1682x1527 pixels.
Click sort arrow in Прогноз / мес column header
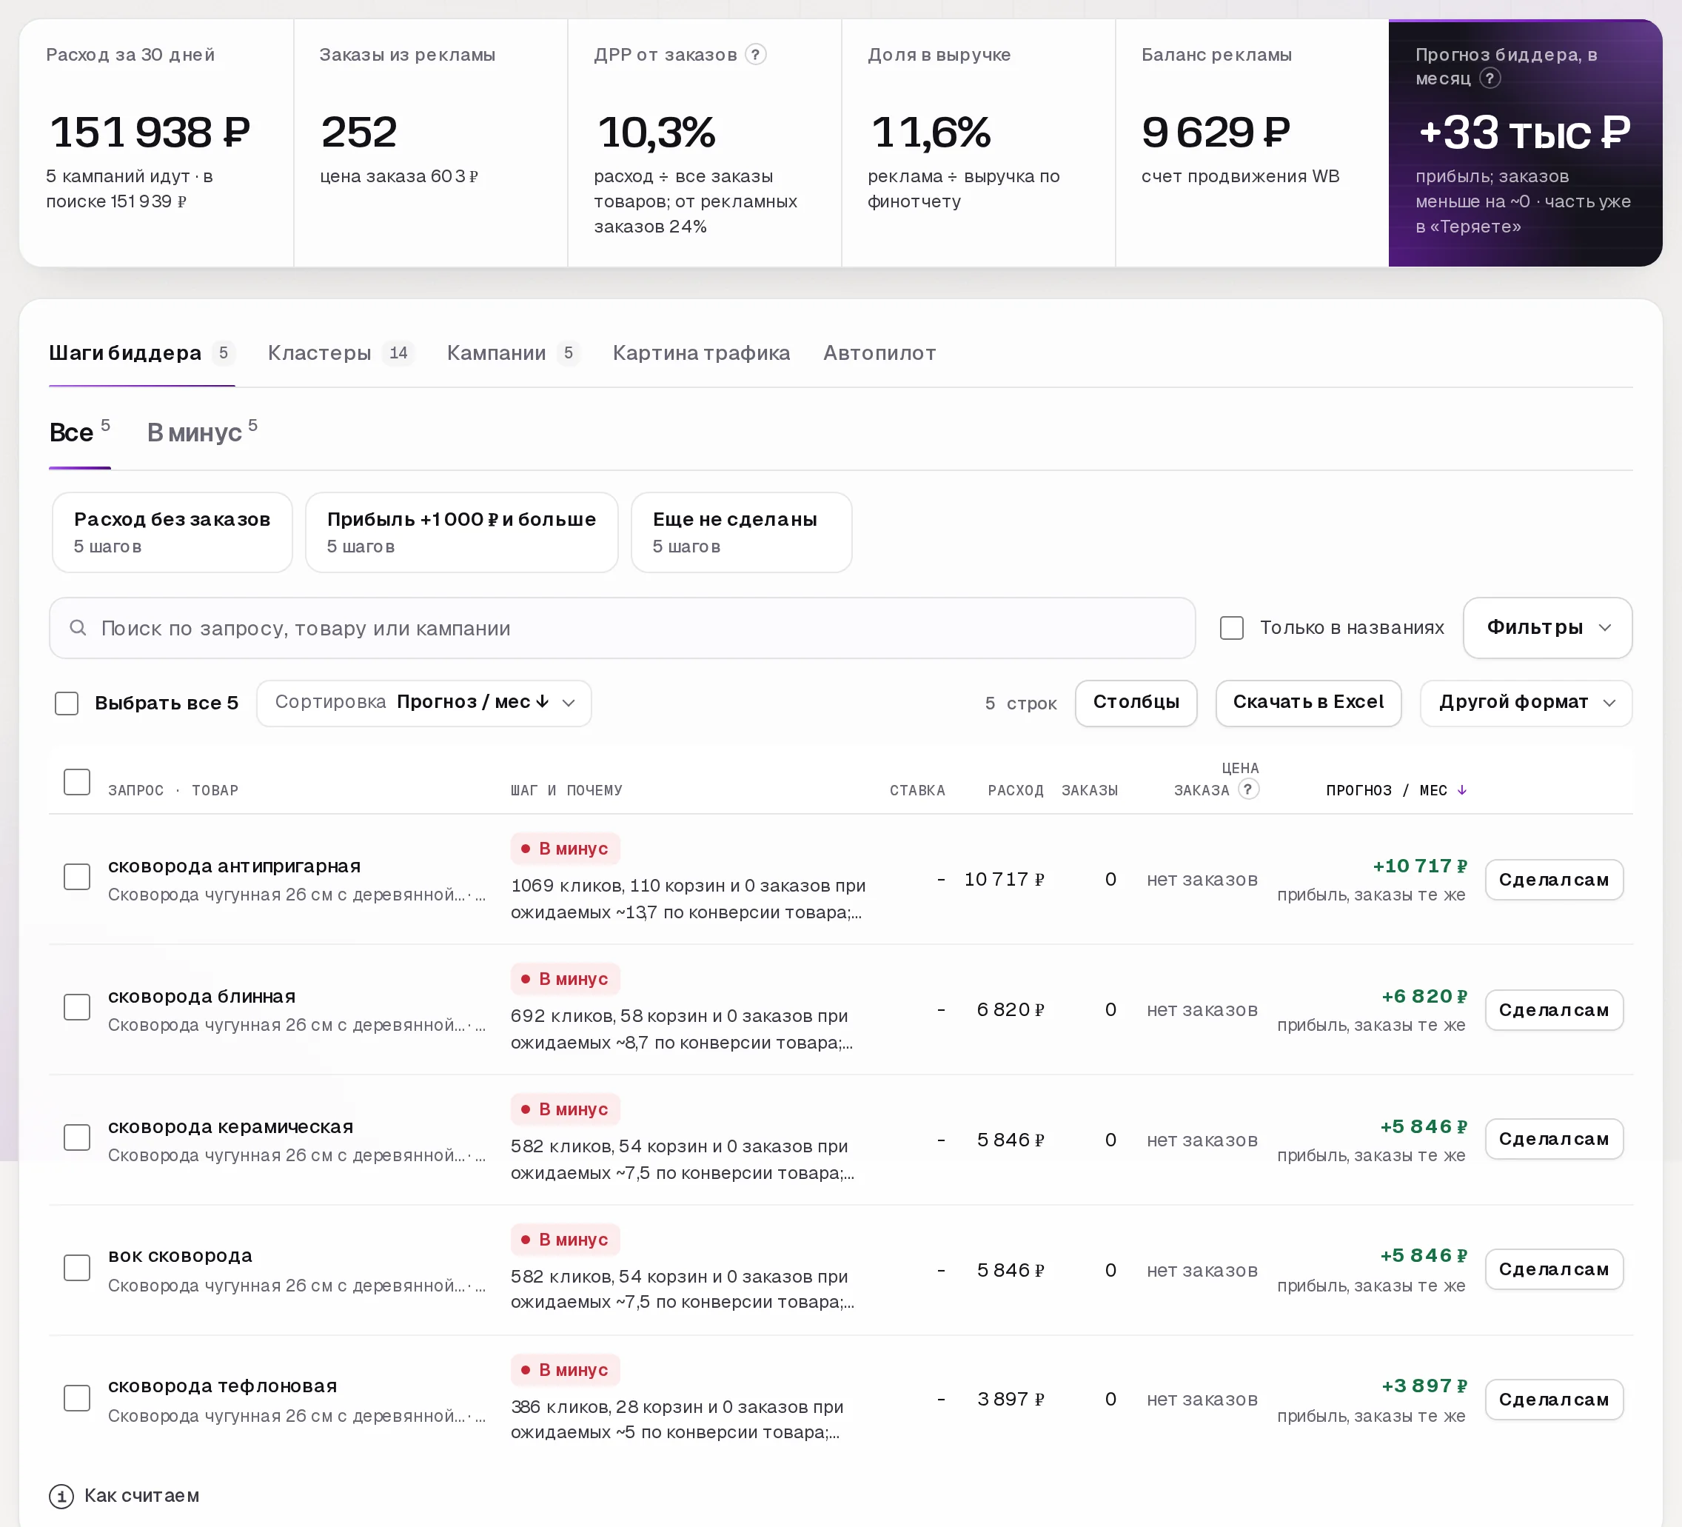(x=1461, y=790)
